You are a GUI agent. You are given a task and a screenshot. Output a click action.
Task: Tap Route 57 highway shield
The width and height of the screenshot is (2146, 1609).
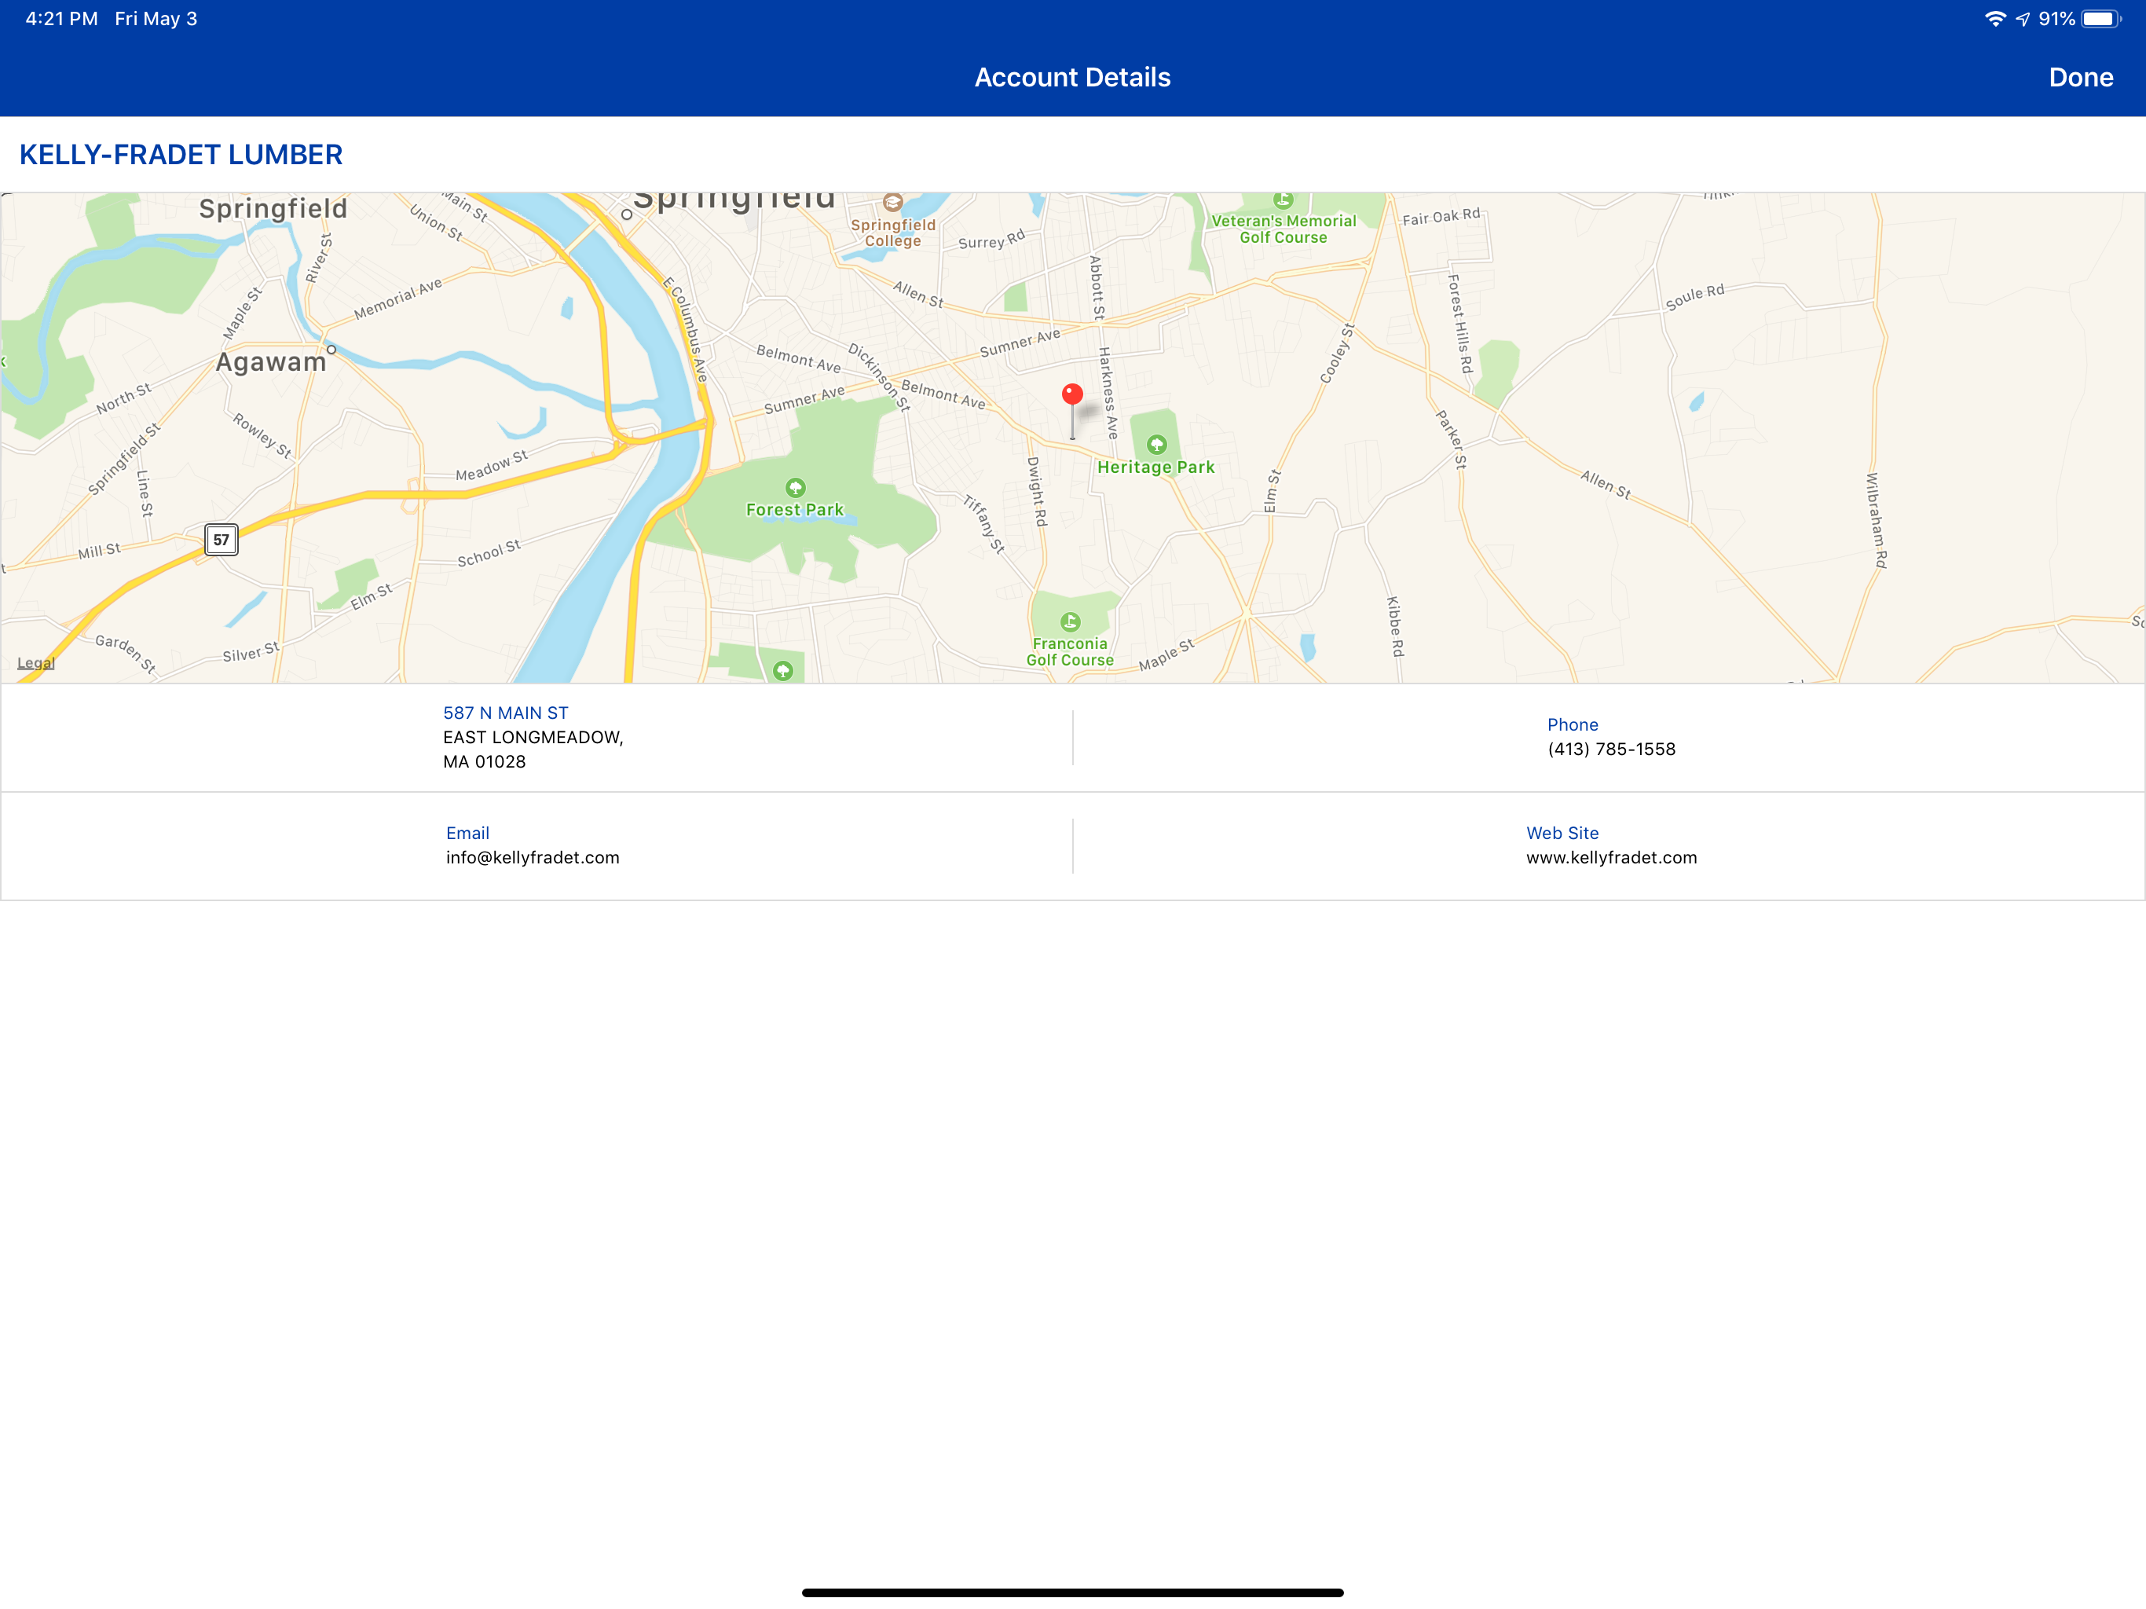tap(222, 540)
